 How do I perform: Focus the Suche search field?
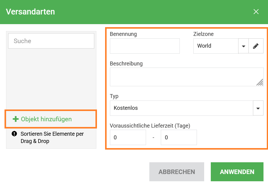coord(51,41)
